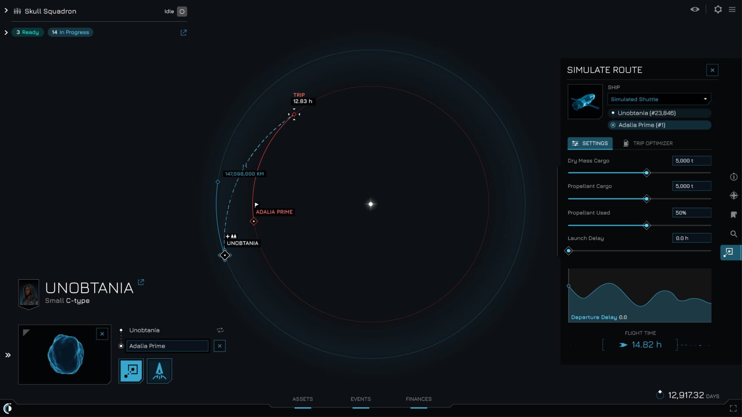Click the Dry Mass Cargo slider handle

647,173
